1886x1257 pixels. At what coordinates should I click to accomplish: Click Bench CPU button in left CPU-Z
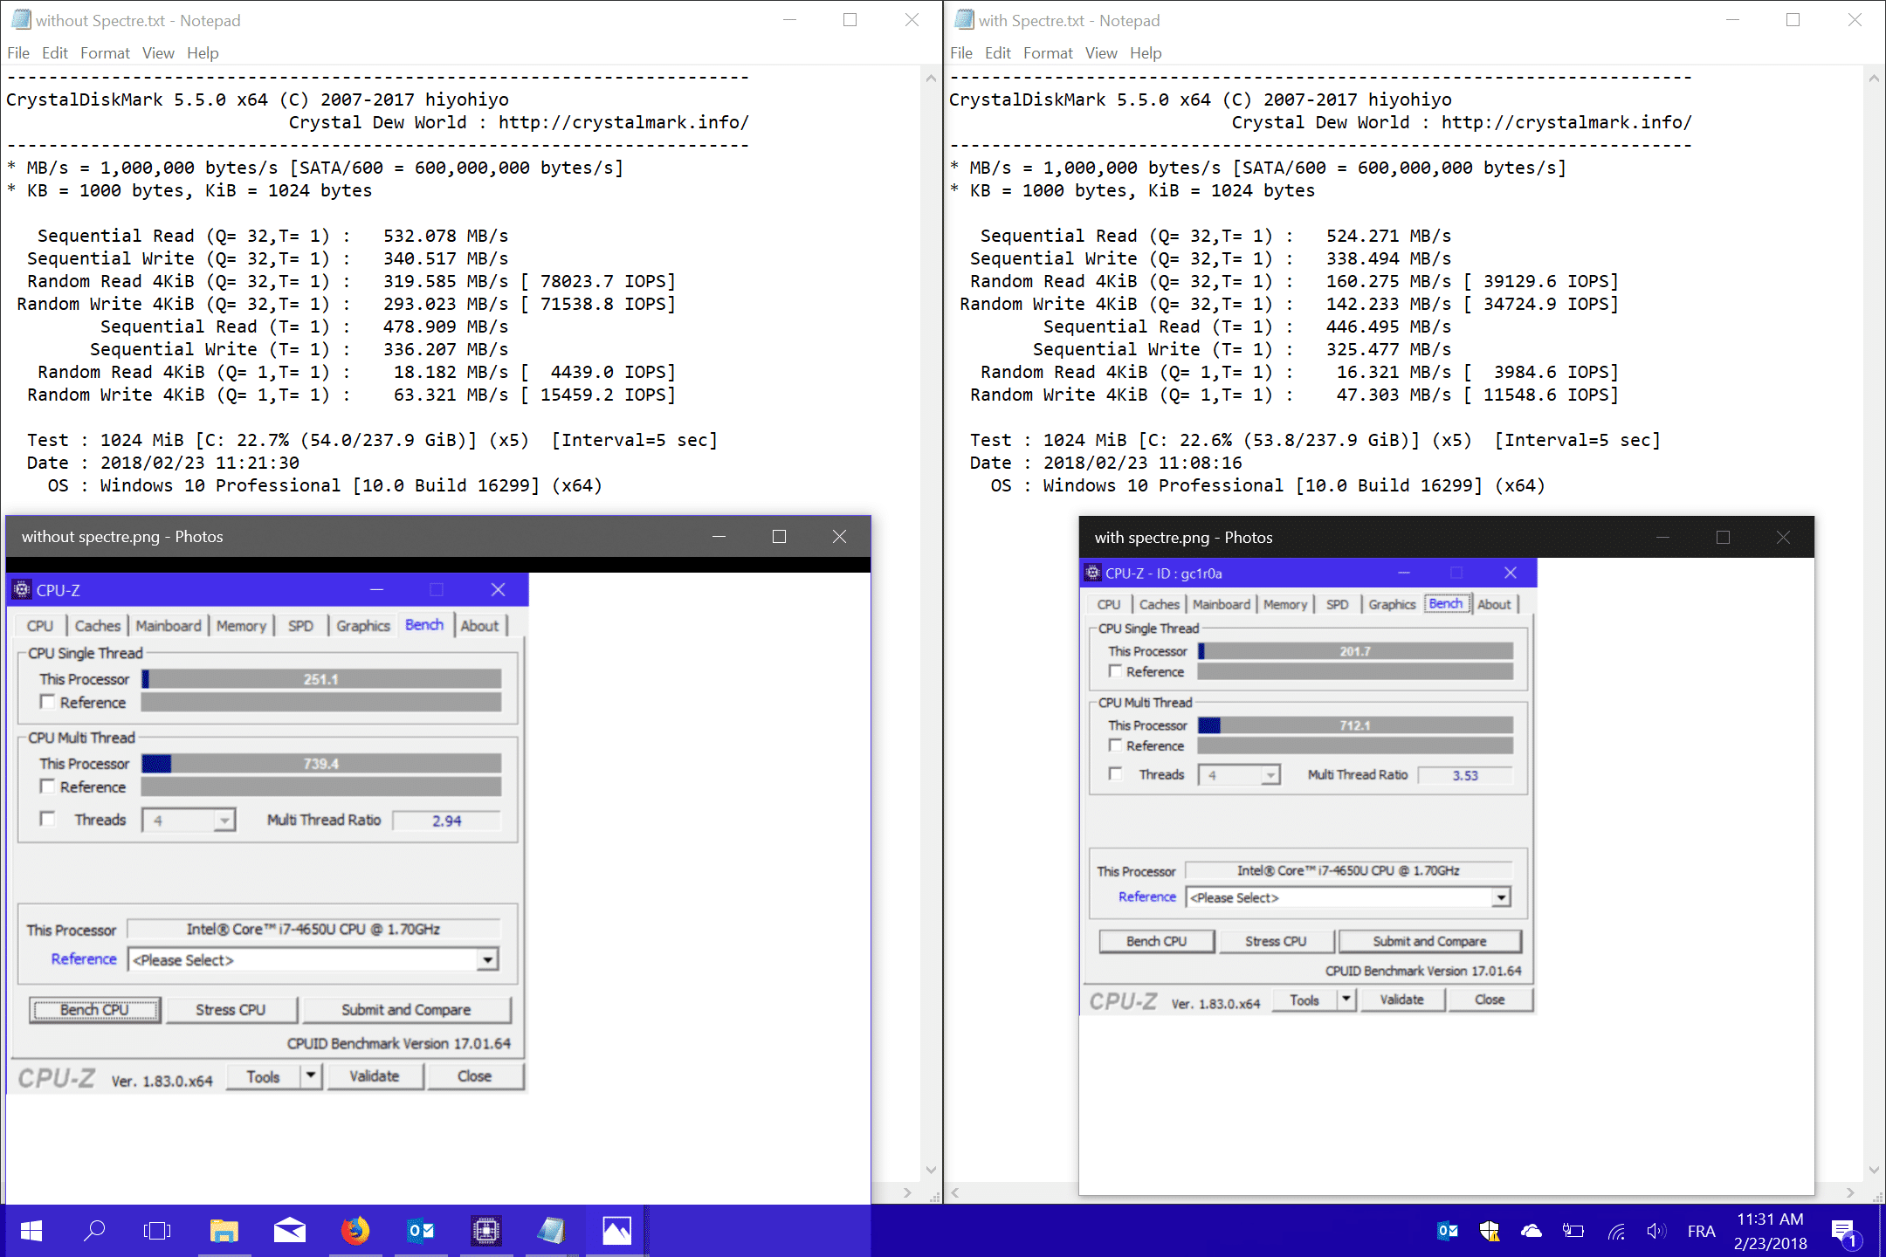point(94,1009)
